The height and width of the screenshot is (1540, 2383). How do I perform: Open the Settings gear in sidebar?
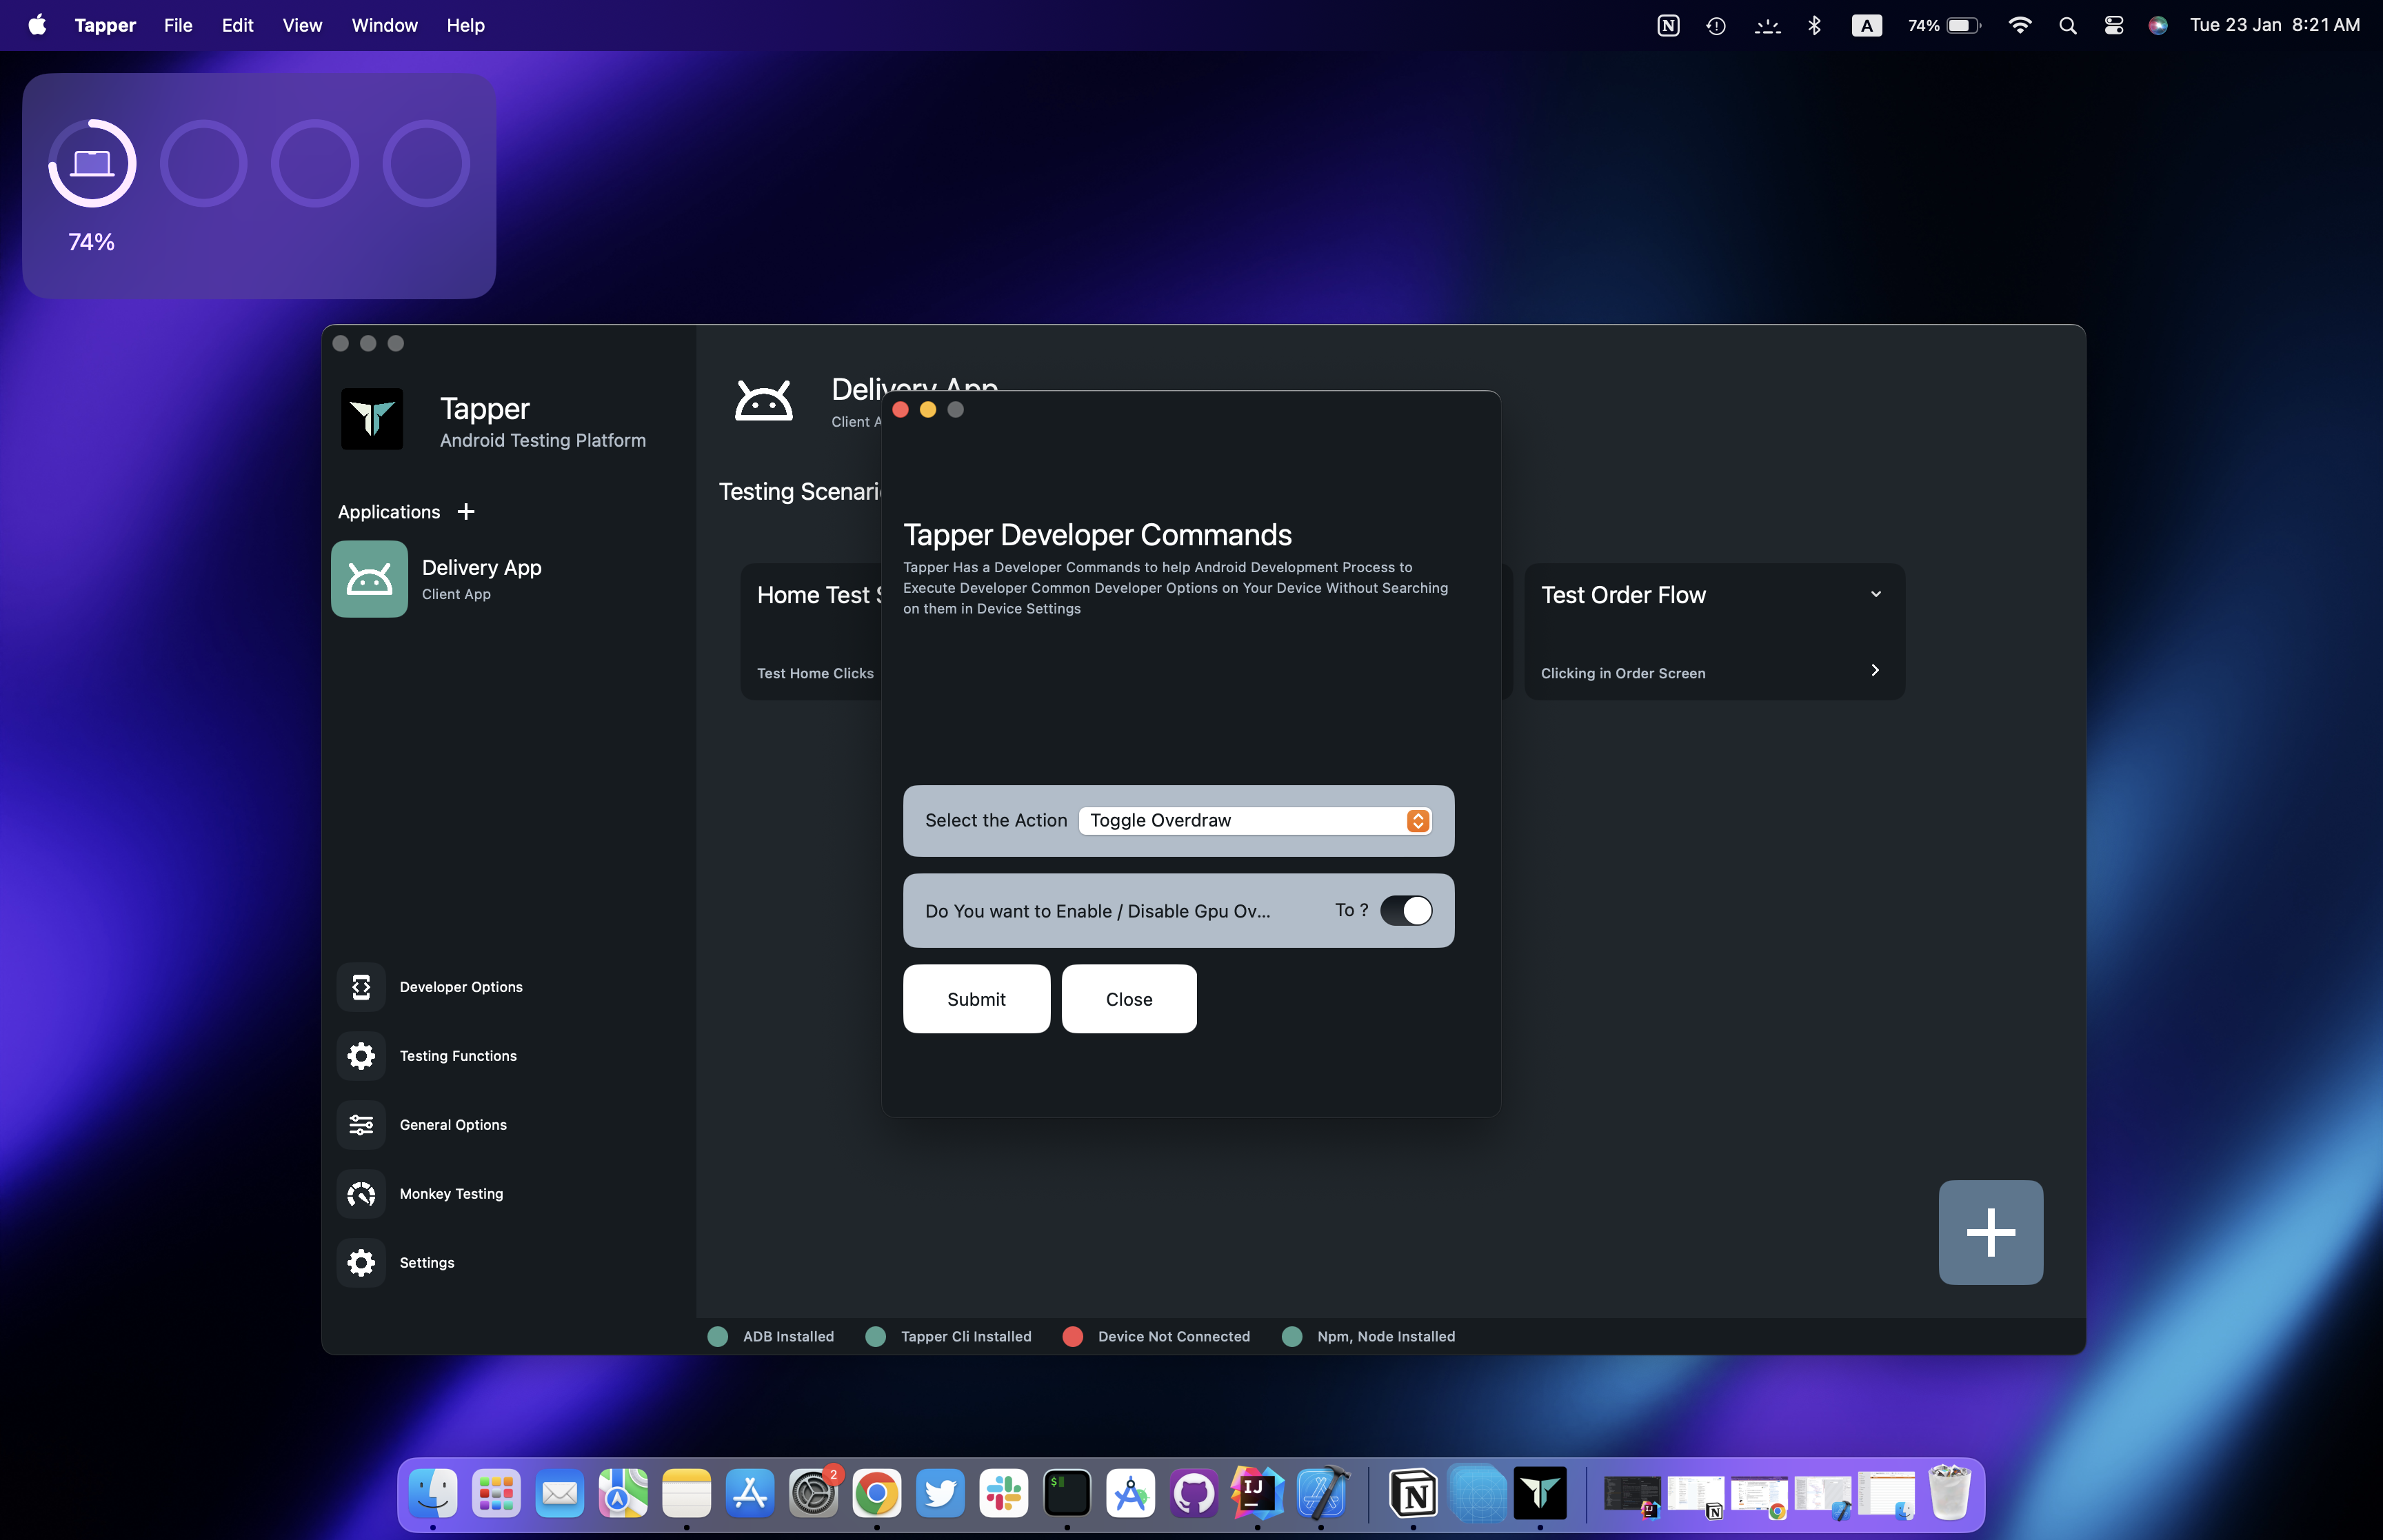point(361,1263)
